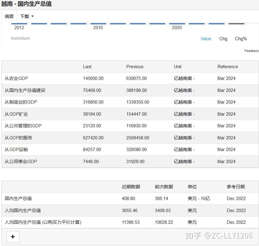Click the value 366.14
This screenshot has height=246, width=259.
(x=161, y=198)
